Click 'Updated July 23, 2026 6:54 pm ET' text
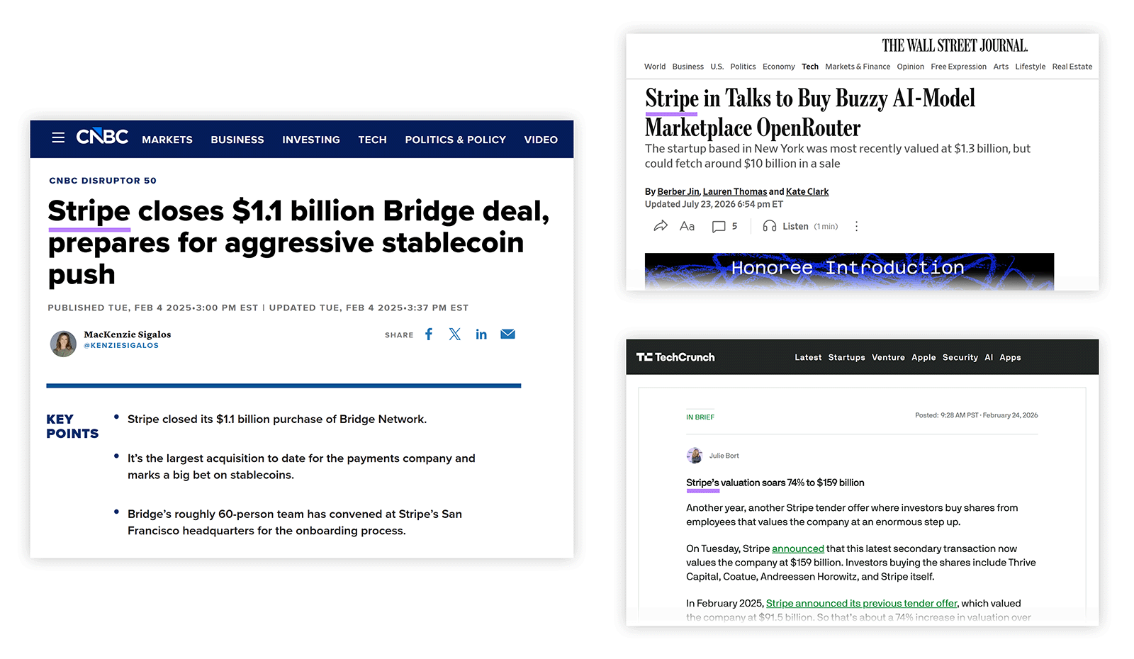The height and width of the screenshot is (659, 1134). pos(714,204)
